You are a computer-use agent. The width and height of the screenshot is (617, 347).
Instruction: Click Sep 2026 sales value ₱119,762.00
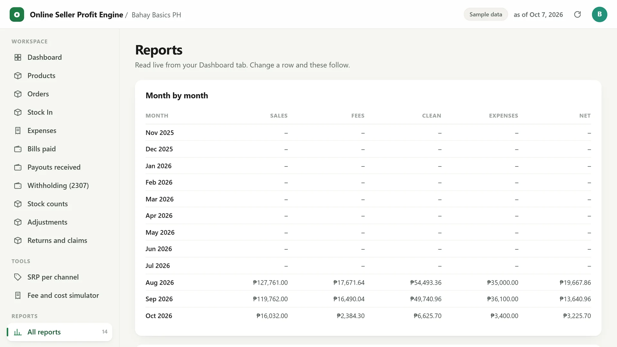pos(270,299)
